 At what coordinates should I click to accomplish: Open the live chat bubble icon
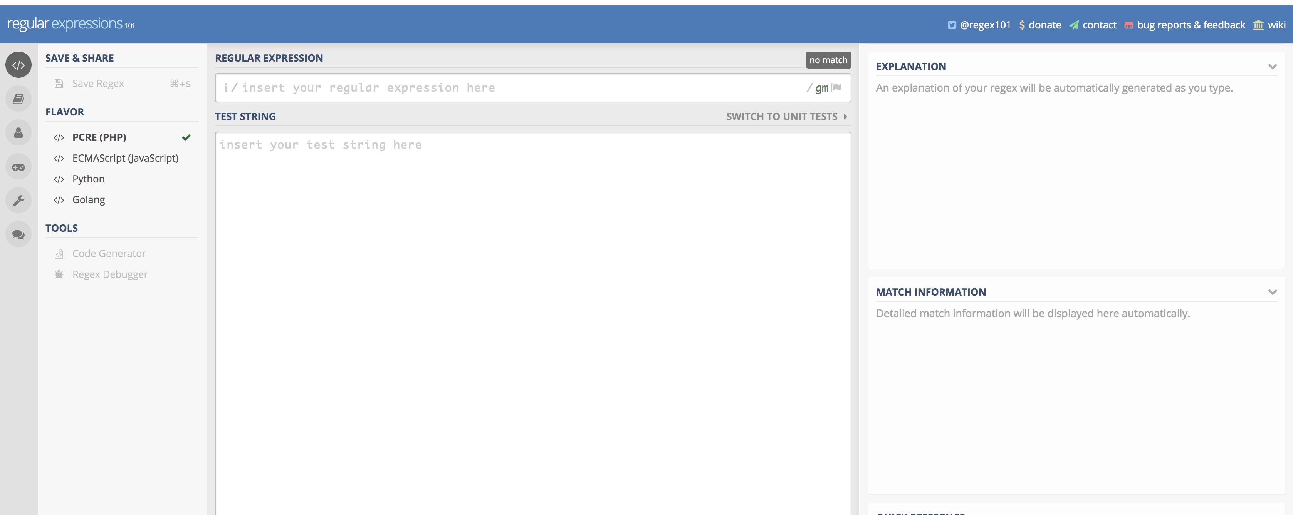(18, 234)
